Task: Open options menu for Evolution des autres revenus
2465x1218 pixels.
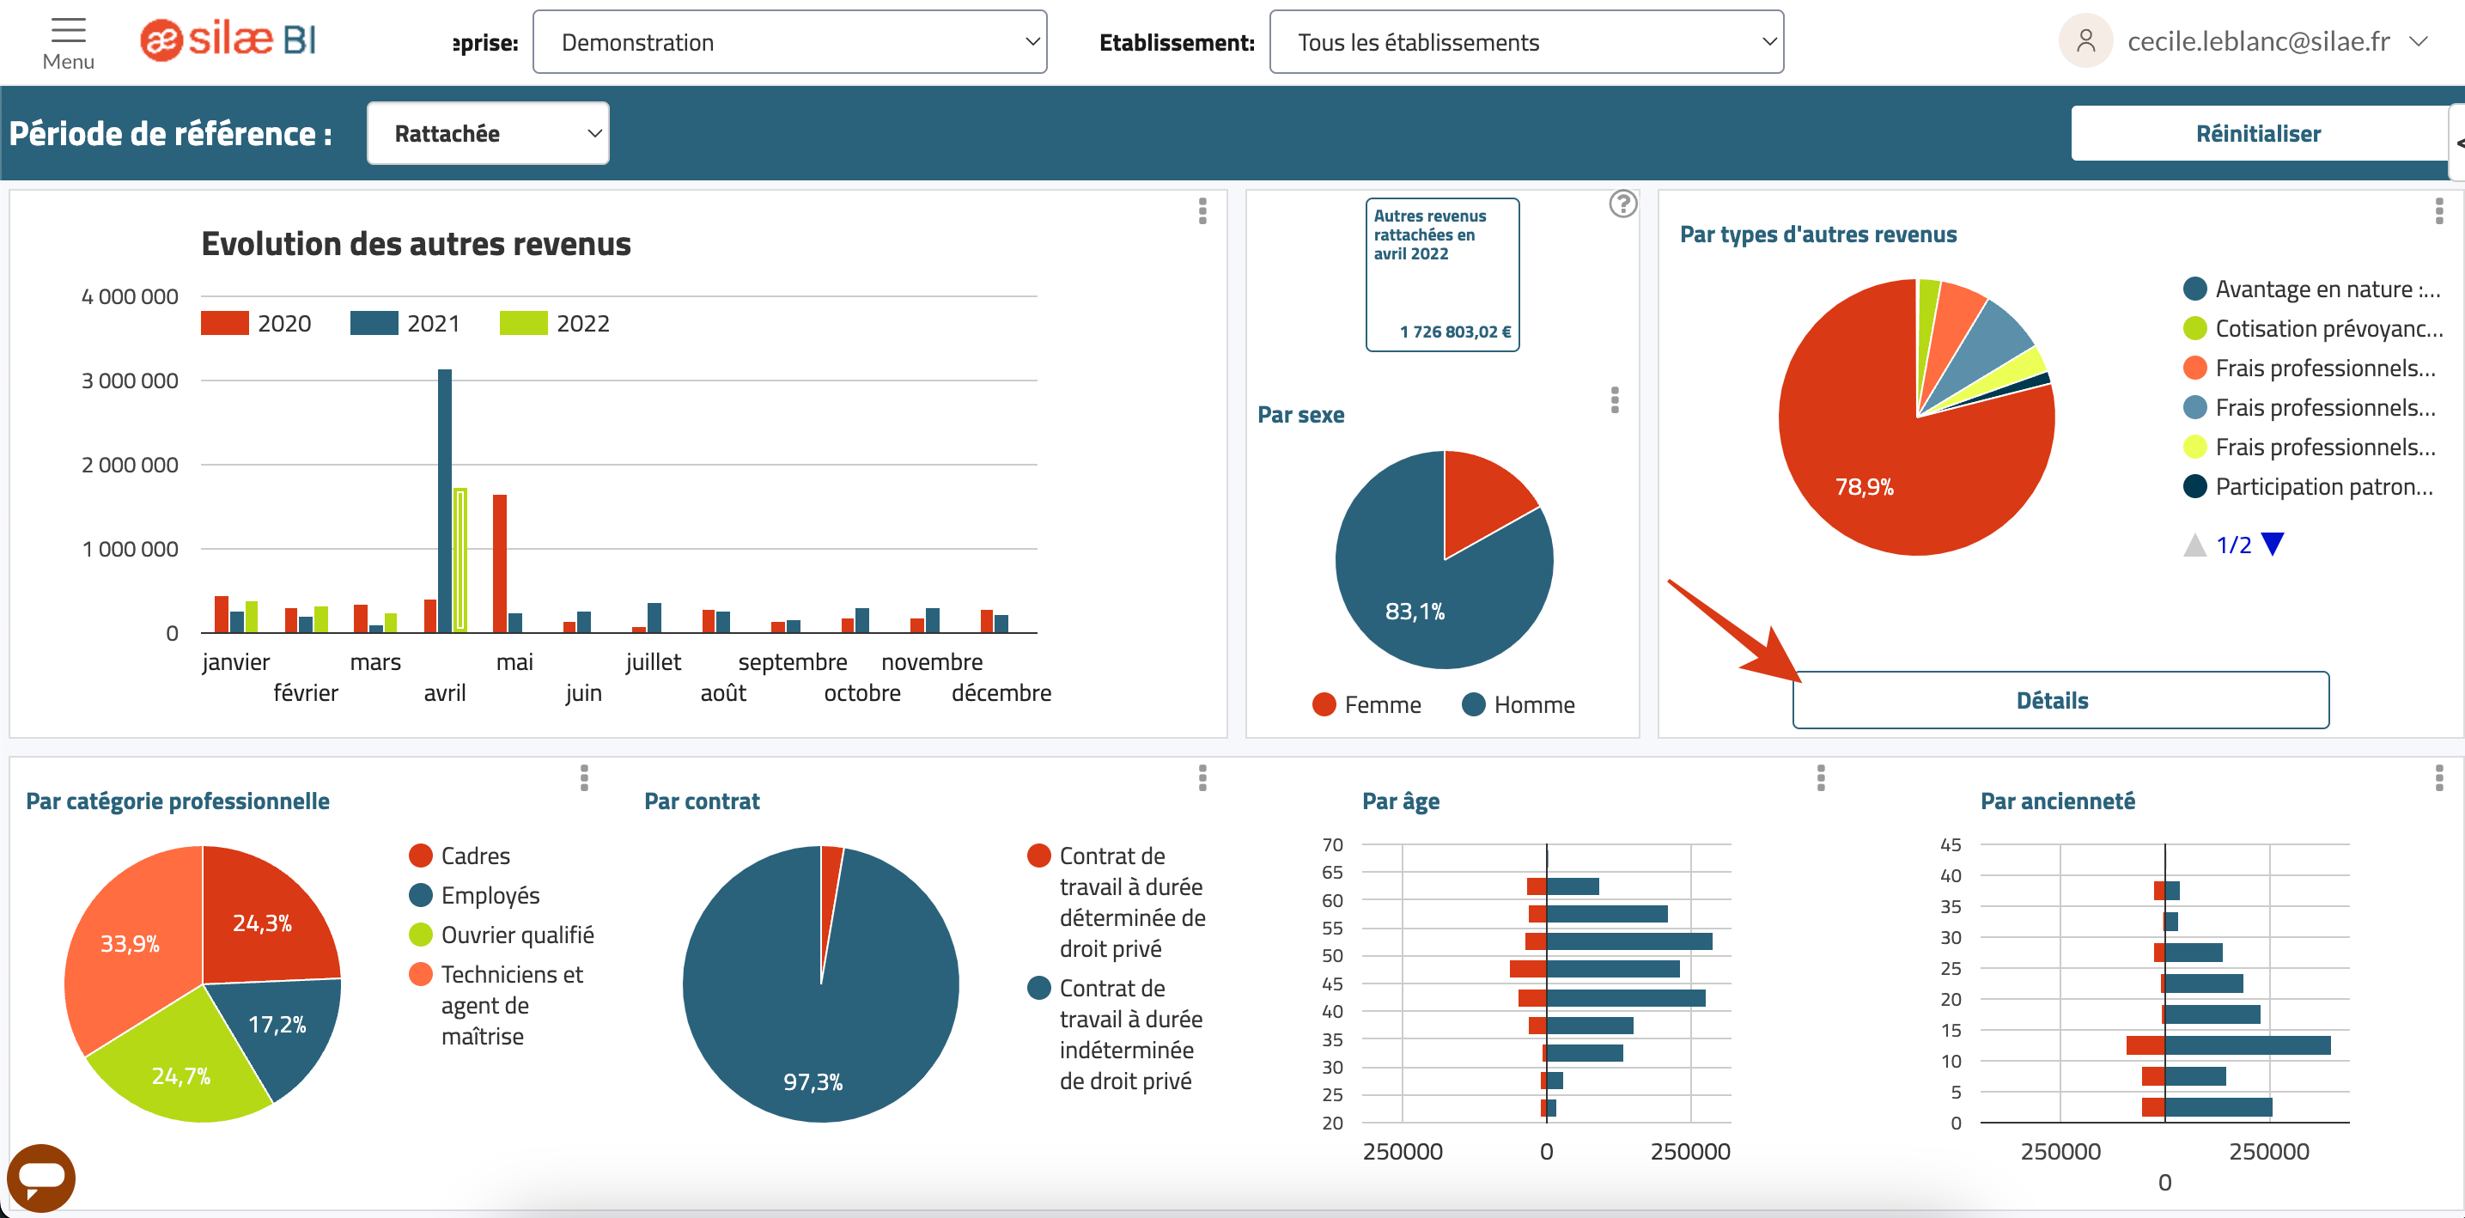Action: (x=1202, y=211)
